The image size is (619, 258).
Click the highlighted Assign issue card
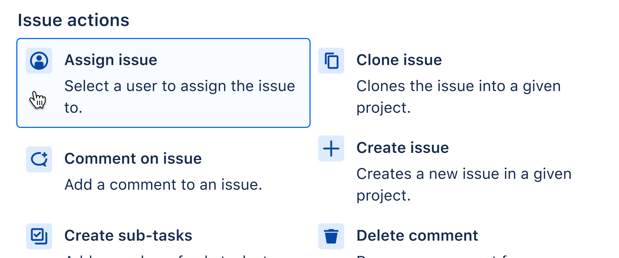(163, 82)
